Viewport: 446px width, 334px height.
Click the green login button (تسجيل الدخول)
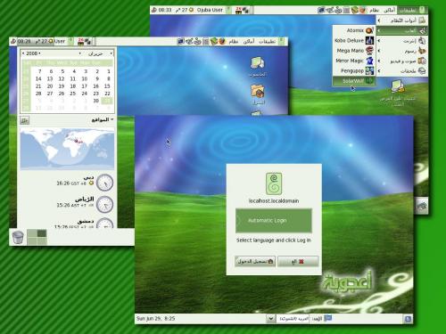pos(255,262)
